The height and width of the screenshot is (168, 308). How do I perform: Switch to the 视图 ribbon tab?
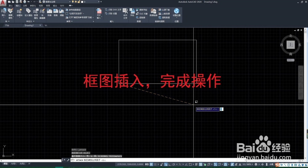click(41, 6)
